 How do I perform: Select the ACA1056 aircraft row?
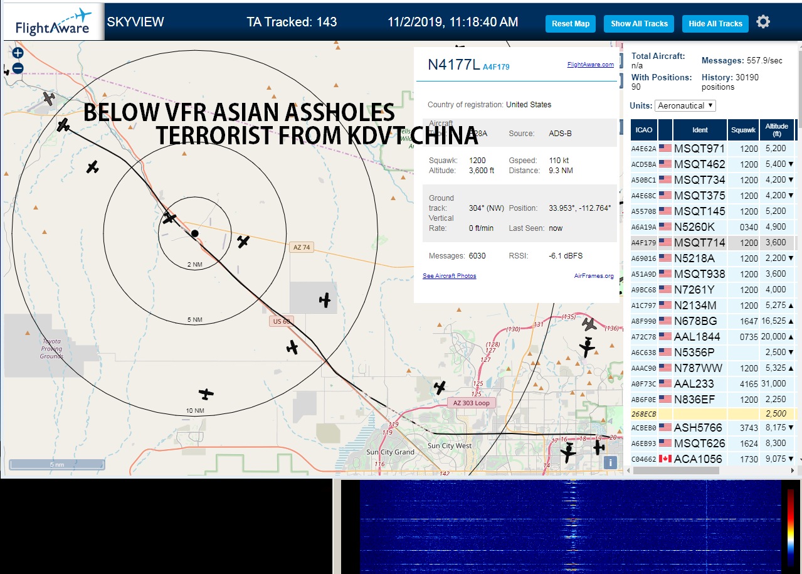(713, 459)
